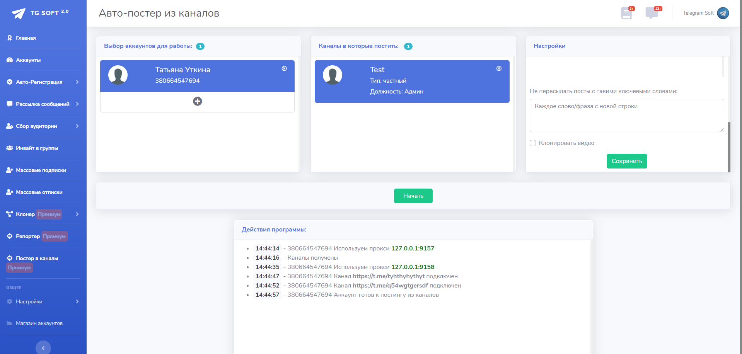Open the chat messages icon with 12+ badge
742x354 pixels.
click(x=652, y=13)
